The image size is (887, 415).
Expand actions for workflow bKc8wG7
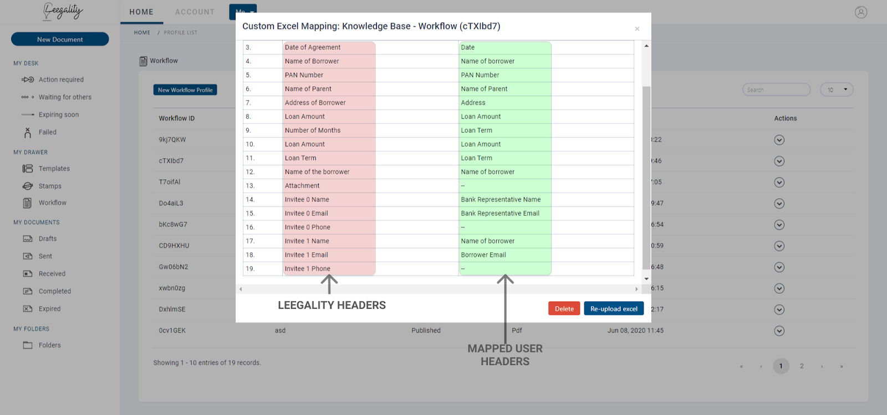click(x=779, y=225)
